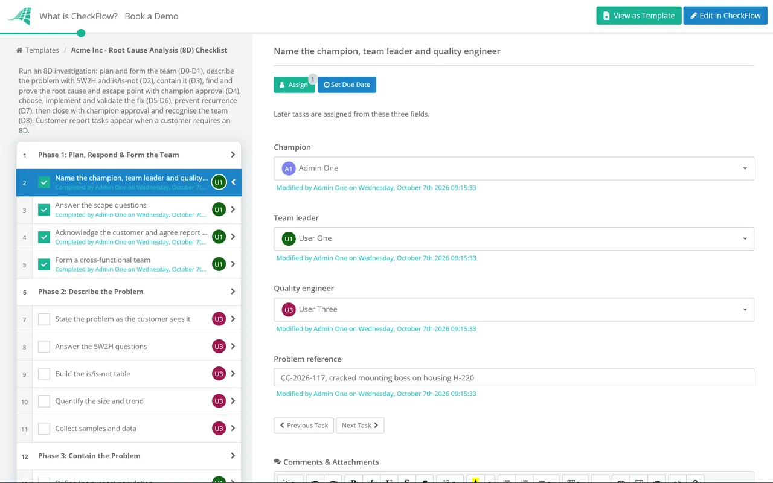Image resolution: width=773 pixels, height=483 pixels.
Task: Uncheck 'Form a cross-functional team' checkbox
Action: 44,264
